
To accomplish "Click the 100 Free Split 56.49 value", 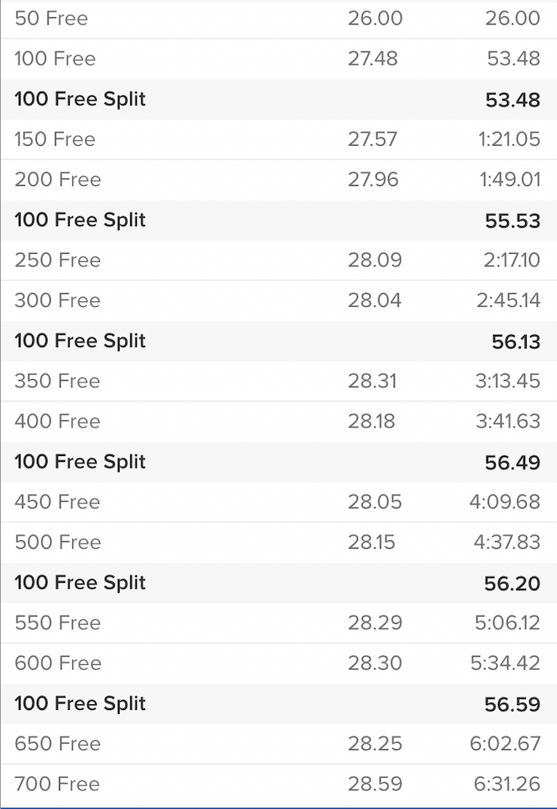I will pyautogui.click(x=513, y=463).
